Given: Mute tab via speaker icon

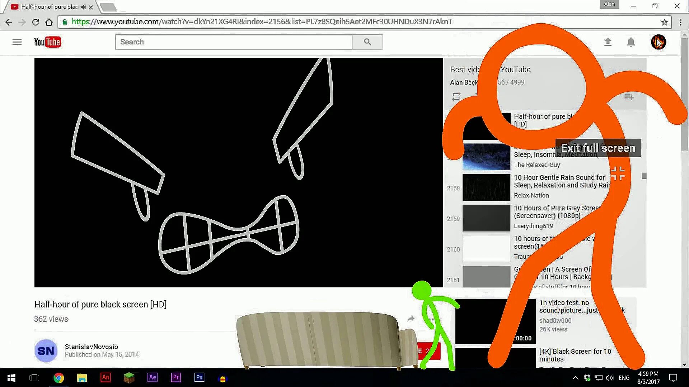Looking at the screenshot, I should [x=83, y=7].
